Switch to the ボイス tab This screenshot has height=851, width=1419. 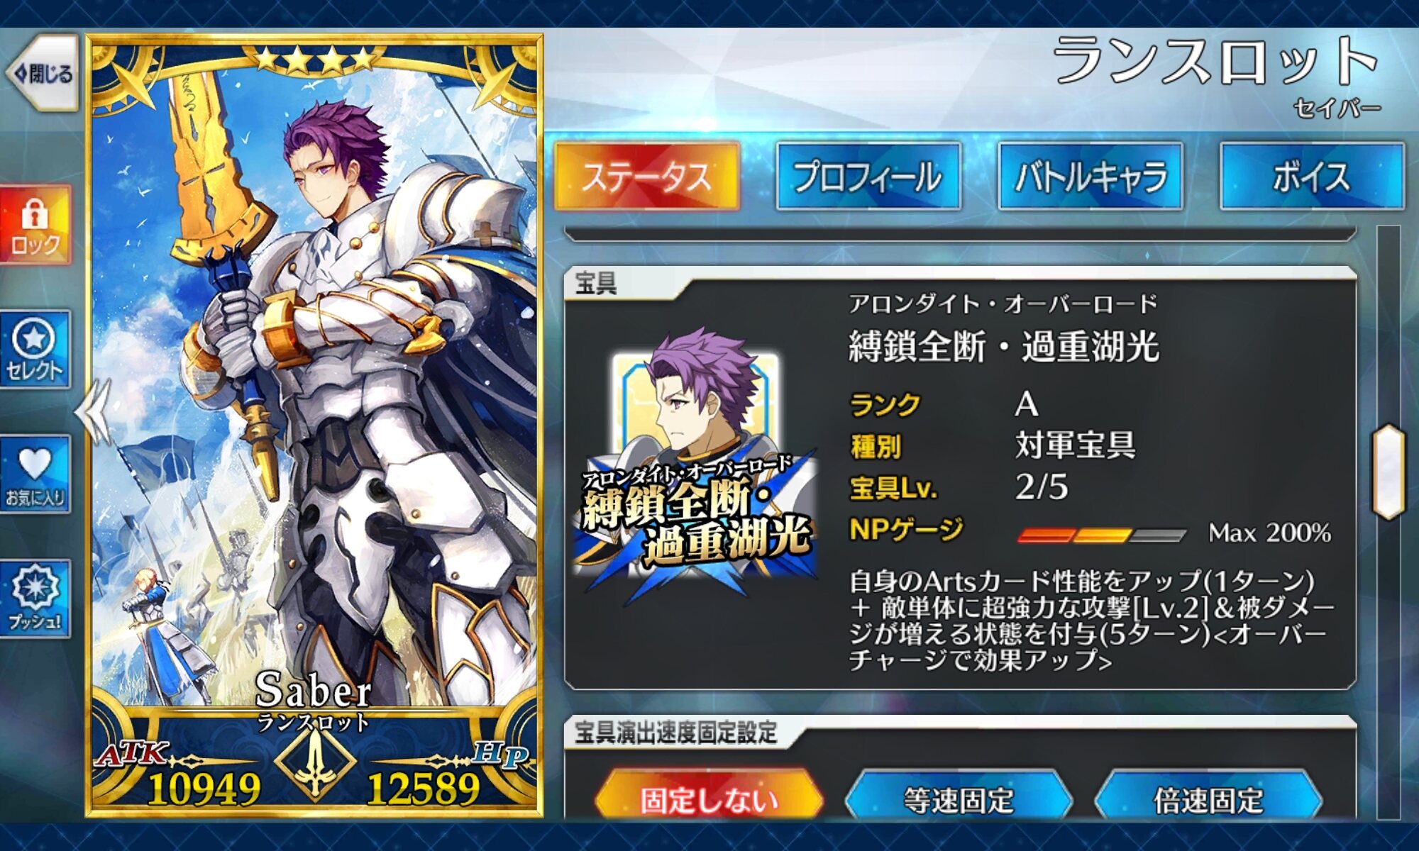(x=1312, y=176)
